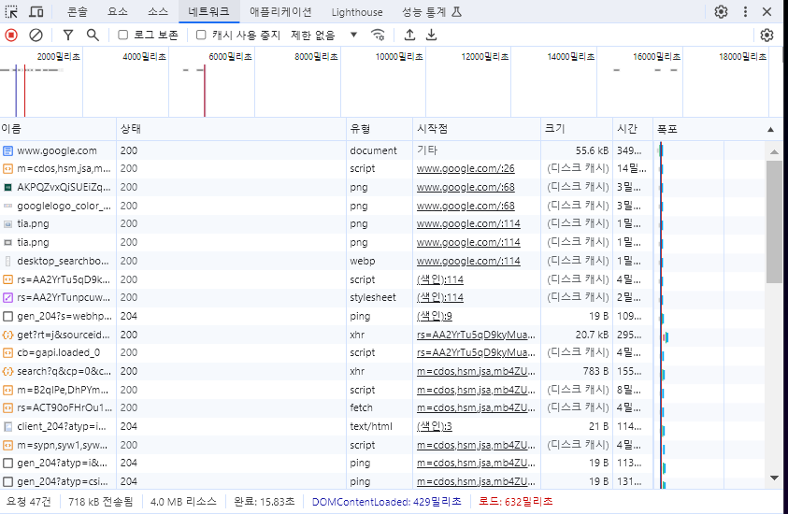Click the overview timeline at 8000밀리초 marker
Image resolution: width=788 pixels, height=514 pixels.
pyautogui.click(x=316, y=57)
